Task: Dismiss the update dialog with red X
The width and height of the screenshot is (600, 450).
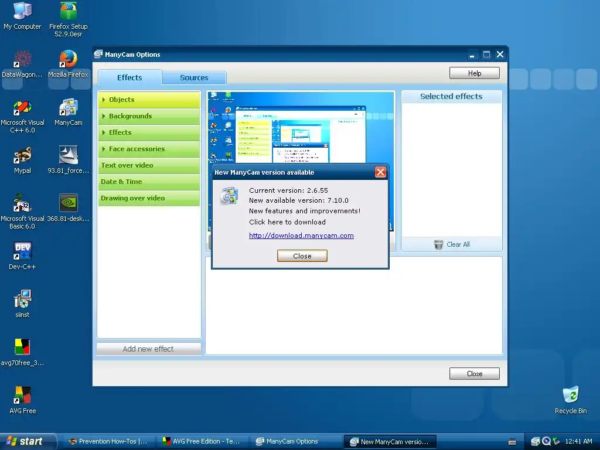Action: tap(380, 172)
